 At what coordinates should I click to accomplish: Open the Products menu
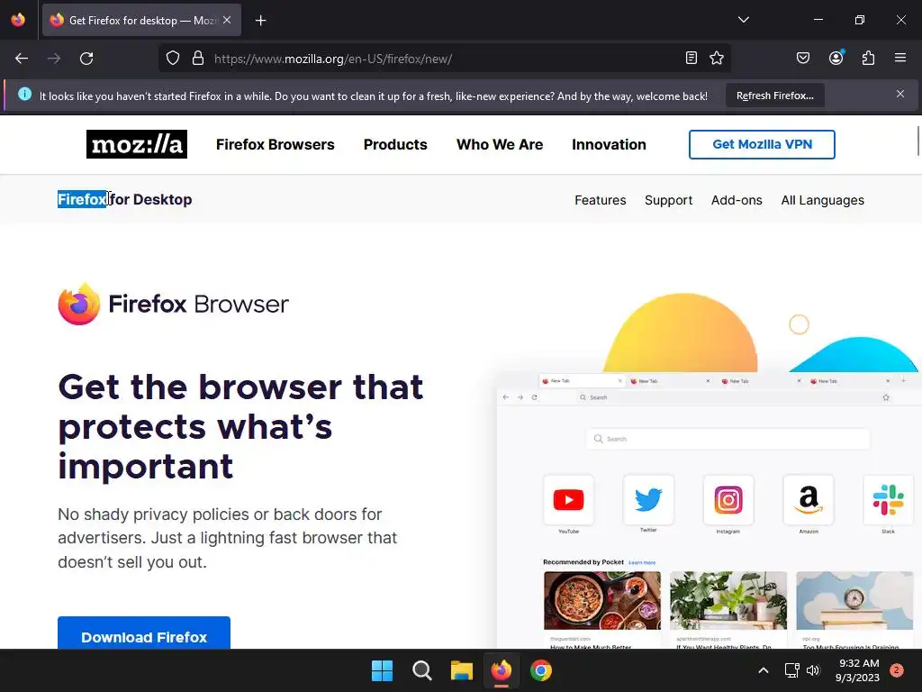pyautogui.click(x=395, y=145)
